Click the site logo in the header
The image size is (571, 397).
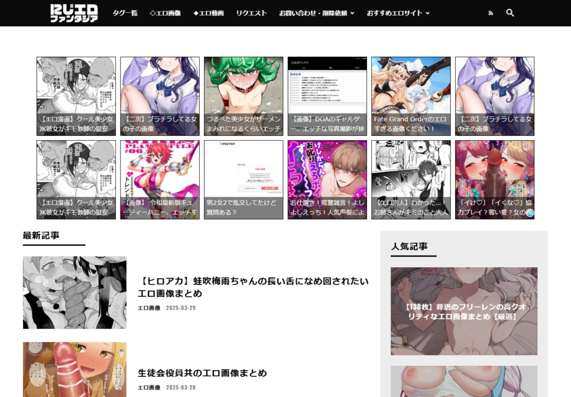coord(74,13)
